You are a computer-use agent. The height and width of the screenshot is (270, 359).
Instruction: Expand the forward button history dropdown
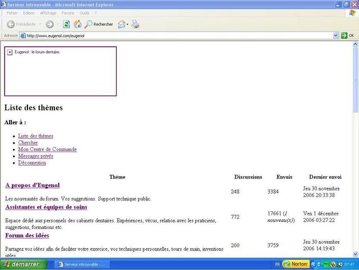58,24
